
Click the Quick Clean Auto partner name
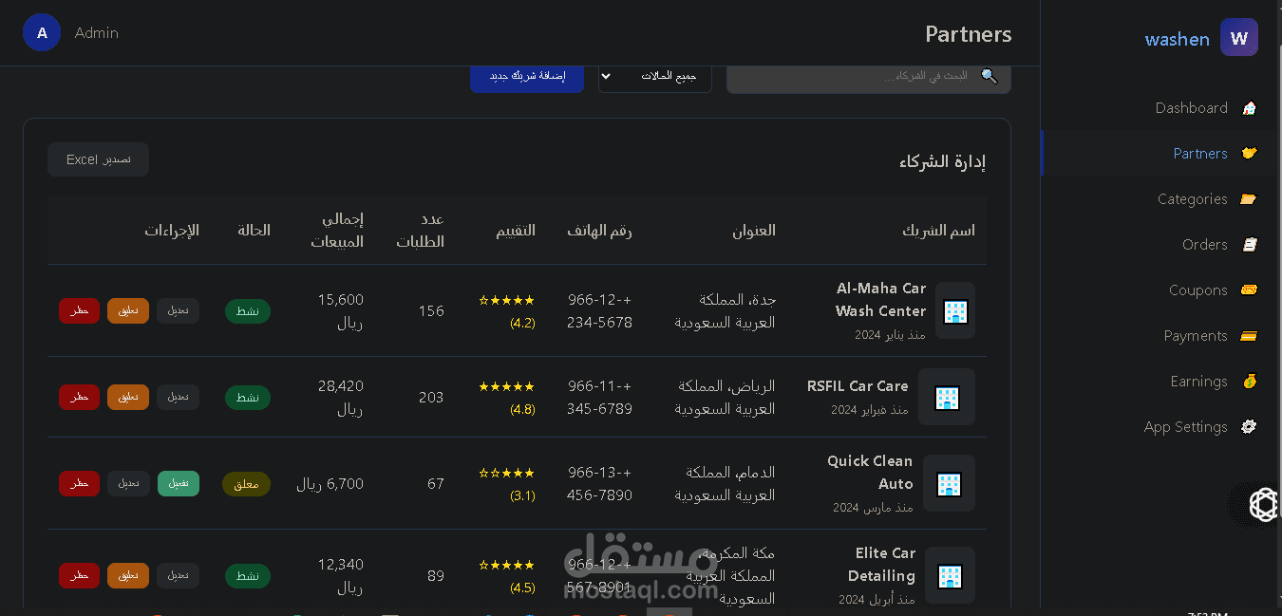pyautogui.click(x=870, y=472)
